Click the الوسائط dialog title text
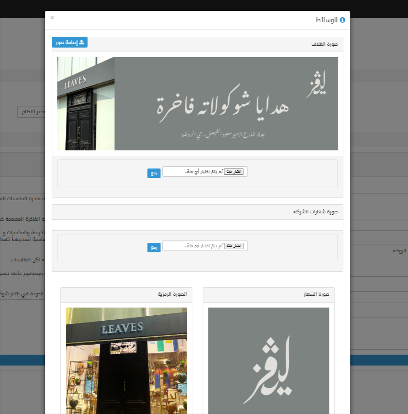408x414 pixels. [326, 20]
